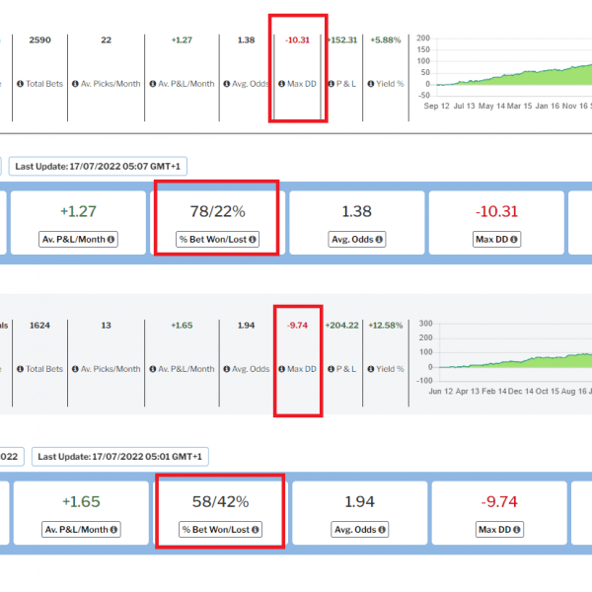Screen dimensions: 592x592
Task: Click the large 78/22% win/loss figure
Action: (x=217, y=211)
